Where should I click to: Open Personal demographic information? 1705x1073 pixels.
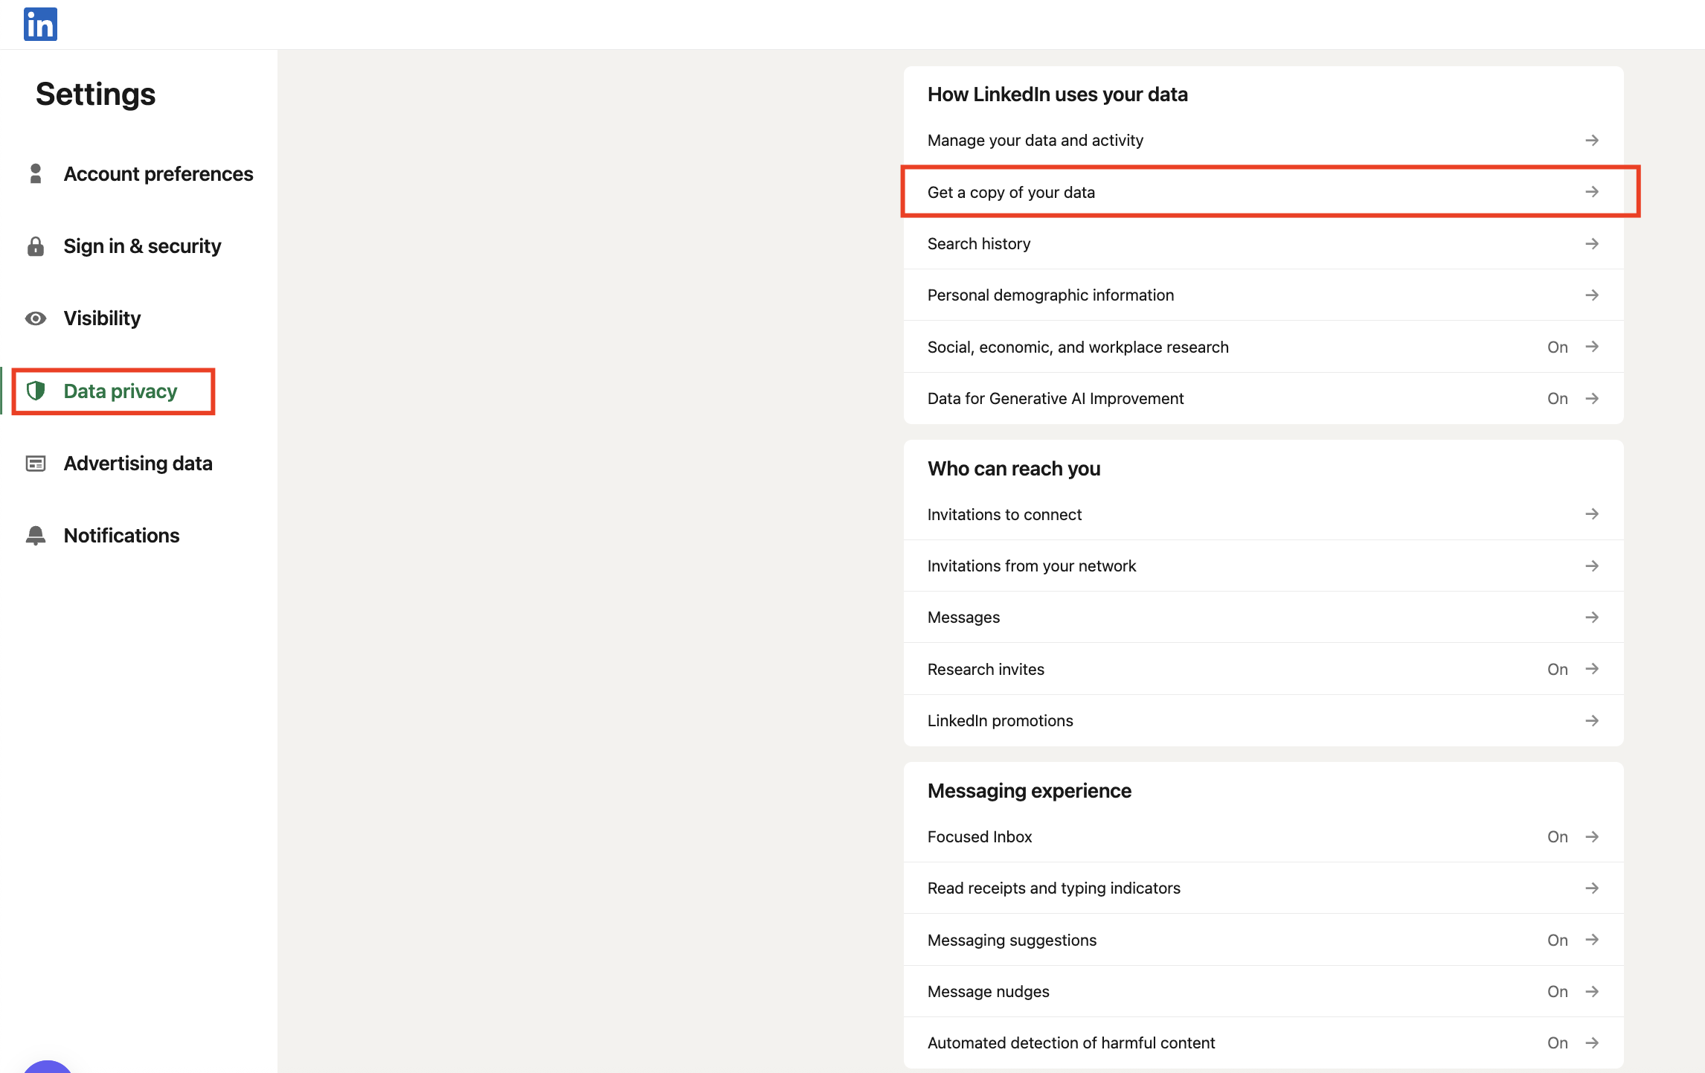tap(1050, 295)
